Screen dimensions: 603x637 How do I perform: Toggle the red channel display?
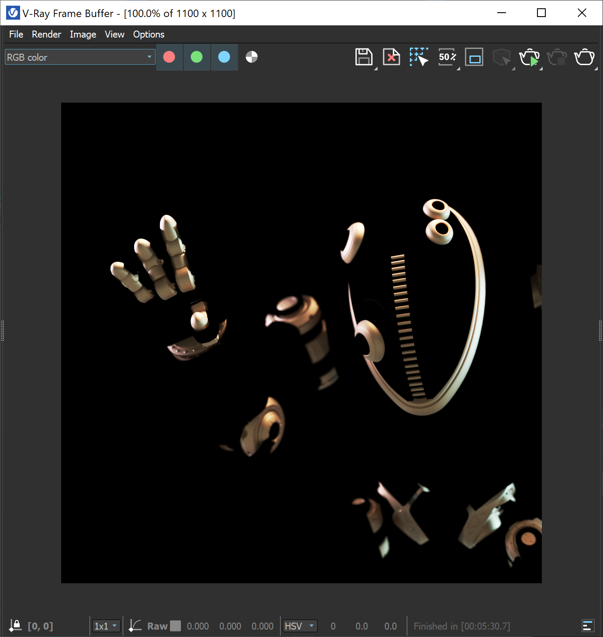pos(169,57)
